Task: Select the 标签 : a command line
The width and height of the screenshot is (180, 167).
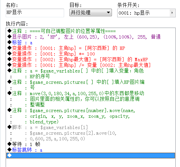Action: (91, 43)
